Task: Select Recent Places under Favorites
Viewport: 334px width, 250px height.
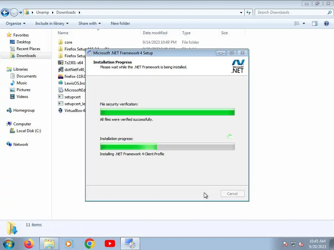Action: (28, 49)
